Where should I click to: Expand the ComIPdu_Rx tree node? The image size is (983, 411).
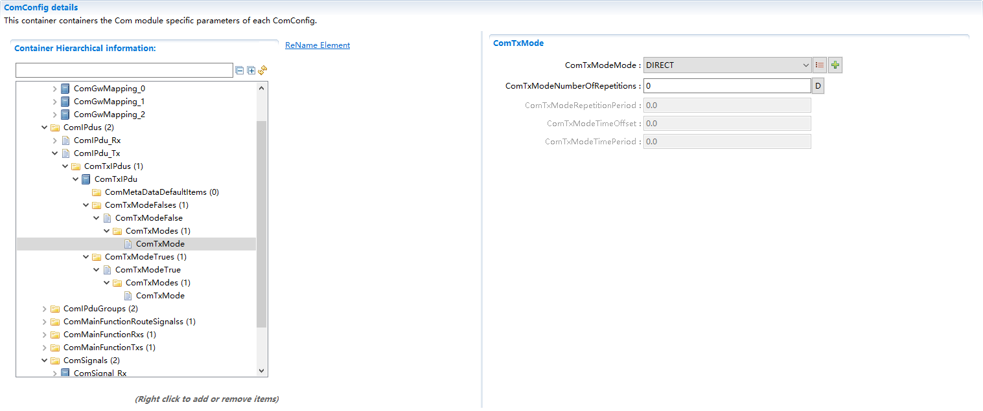tap(55, 140)
